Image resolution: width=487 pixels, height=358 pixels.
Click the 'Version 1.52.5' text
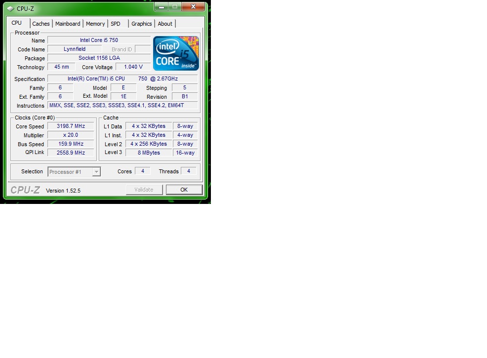63,191
